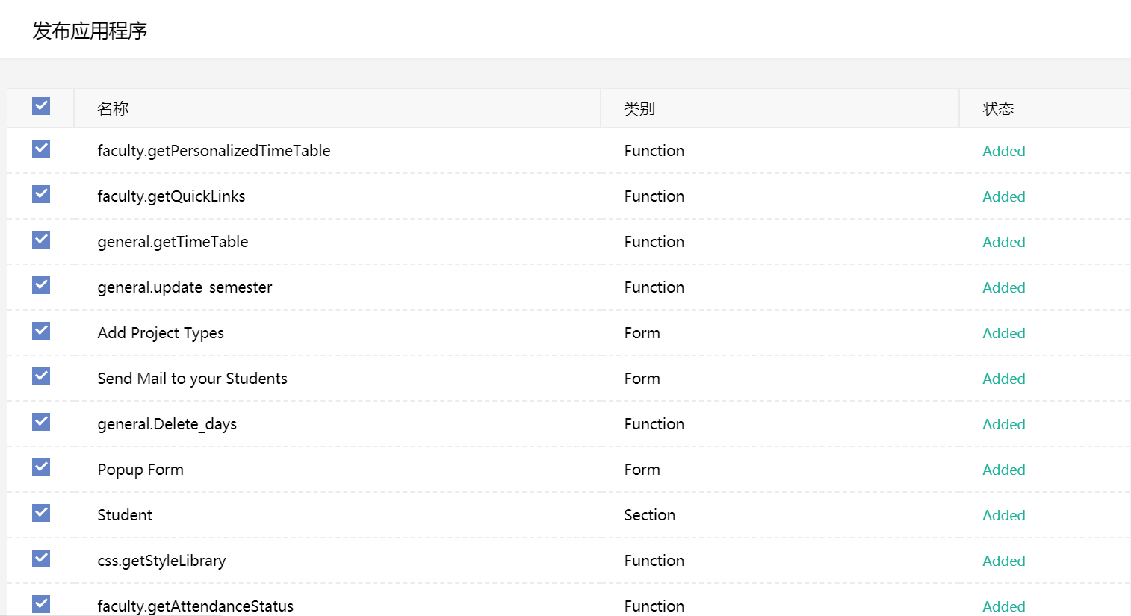This screenshot has width=1131, height=616.
Task: Click the Add Project Types form name
Action: click(161, 333)
